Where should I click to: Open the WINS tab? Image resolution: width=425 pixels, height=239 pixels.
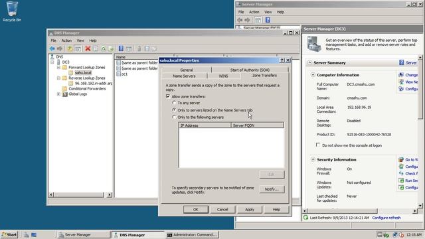click(223, 76)
